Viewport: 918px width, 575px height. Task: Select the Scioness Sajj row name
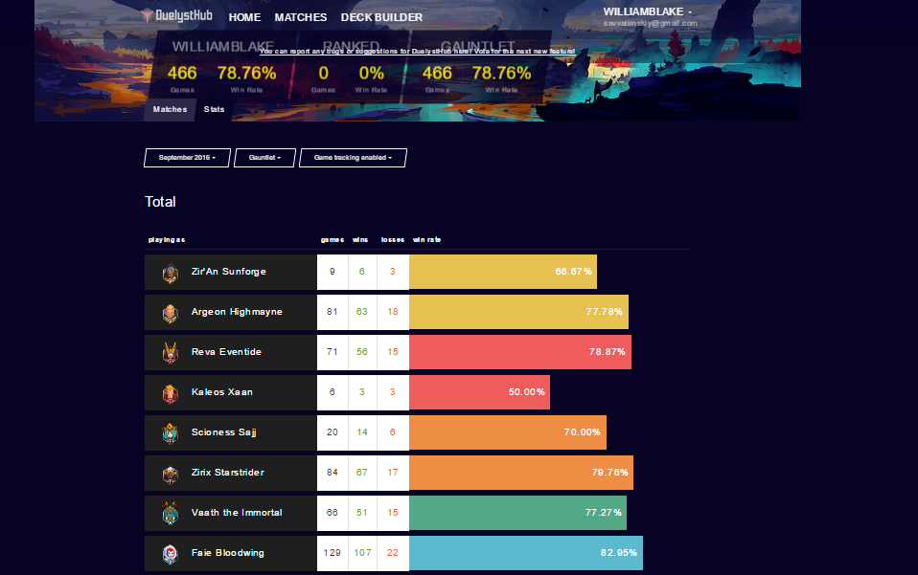point(223,432)
